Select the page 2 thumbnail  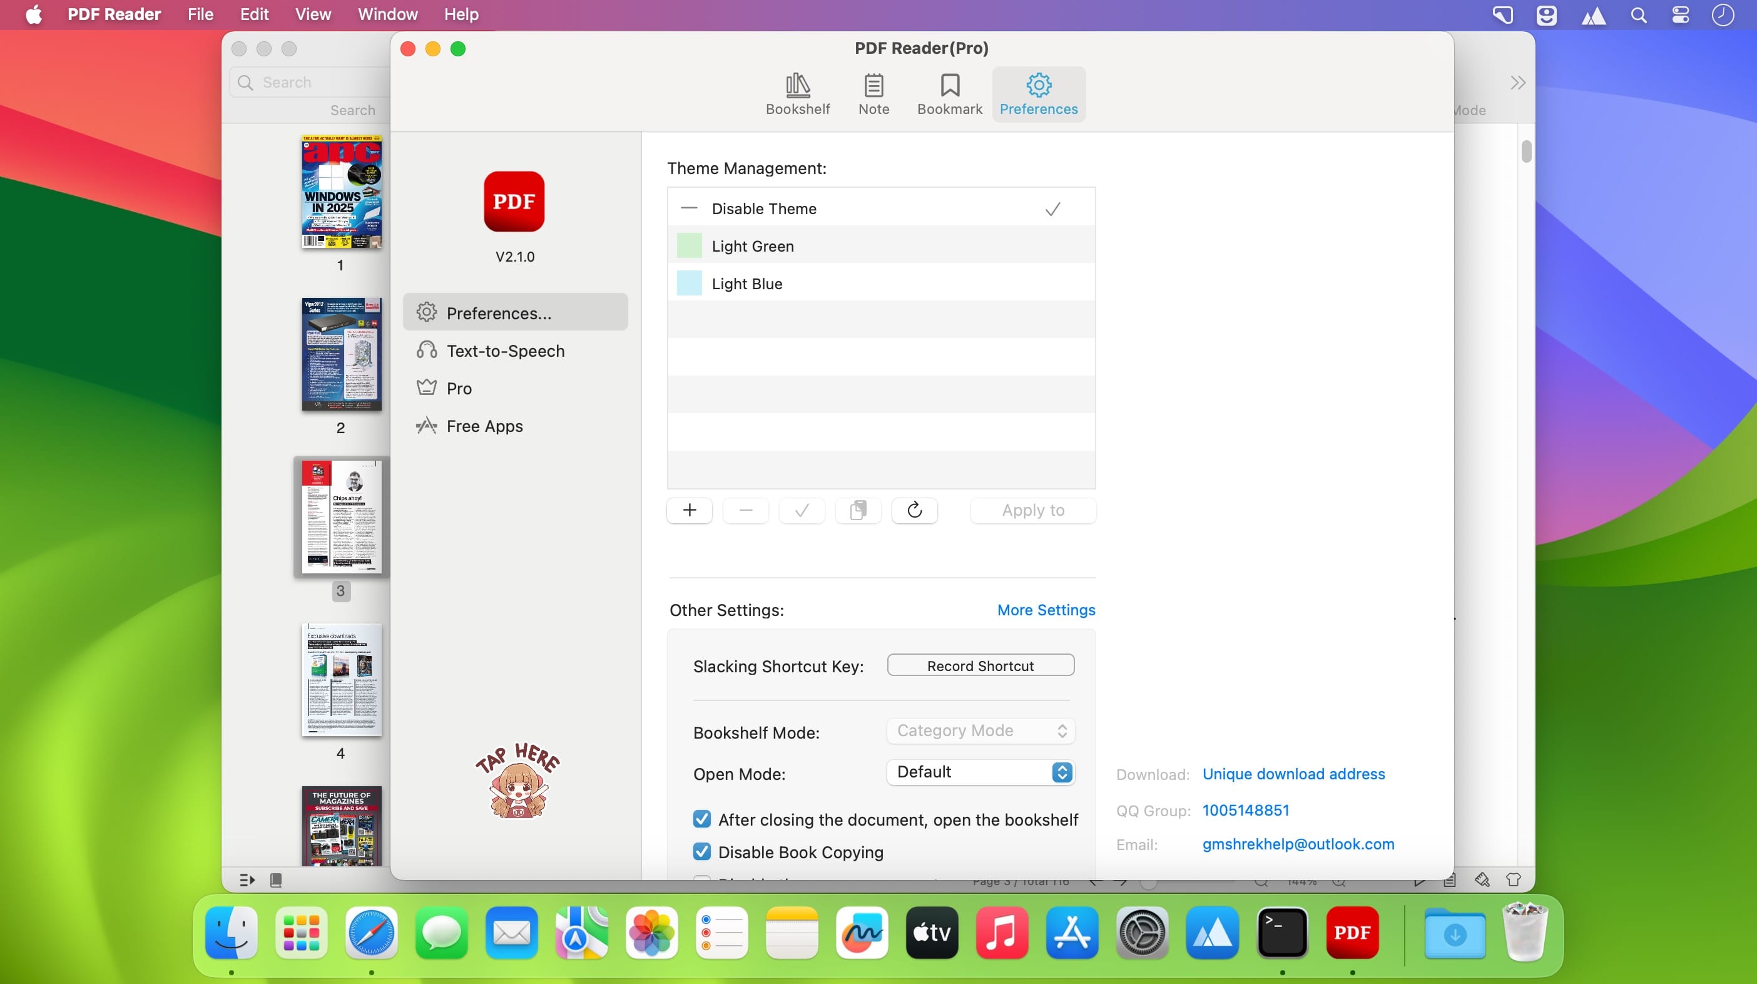[x=342, y=354]
